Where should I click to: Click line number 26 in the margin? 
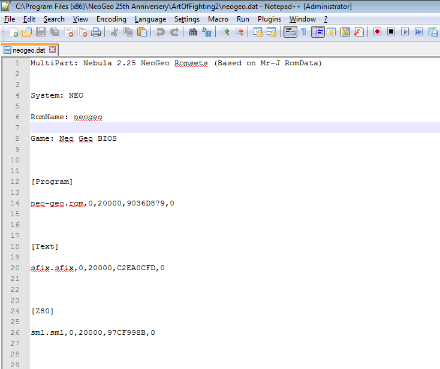pyautogui.click(x=15, y=332)
